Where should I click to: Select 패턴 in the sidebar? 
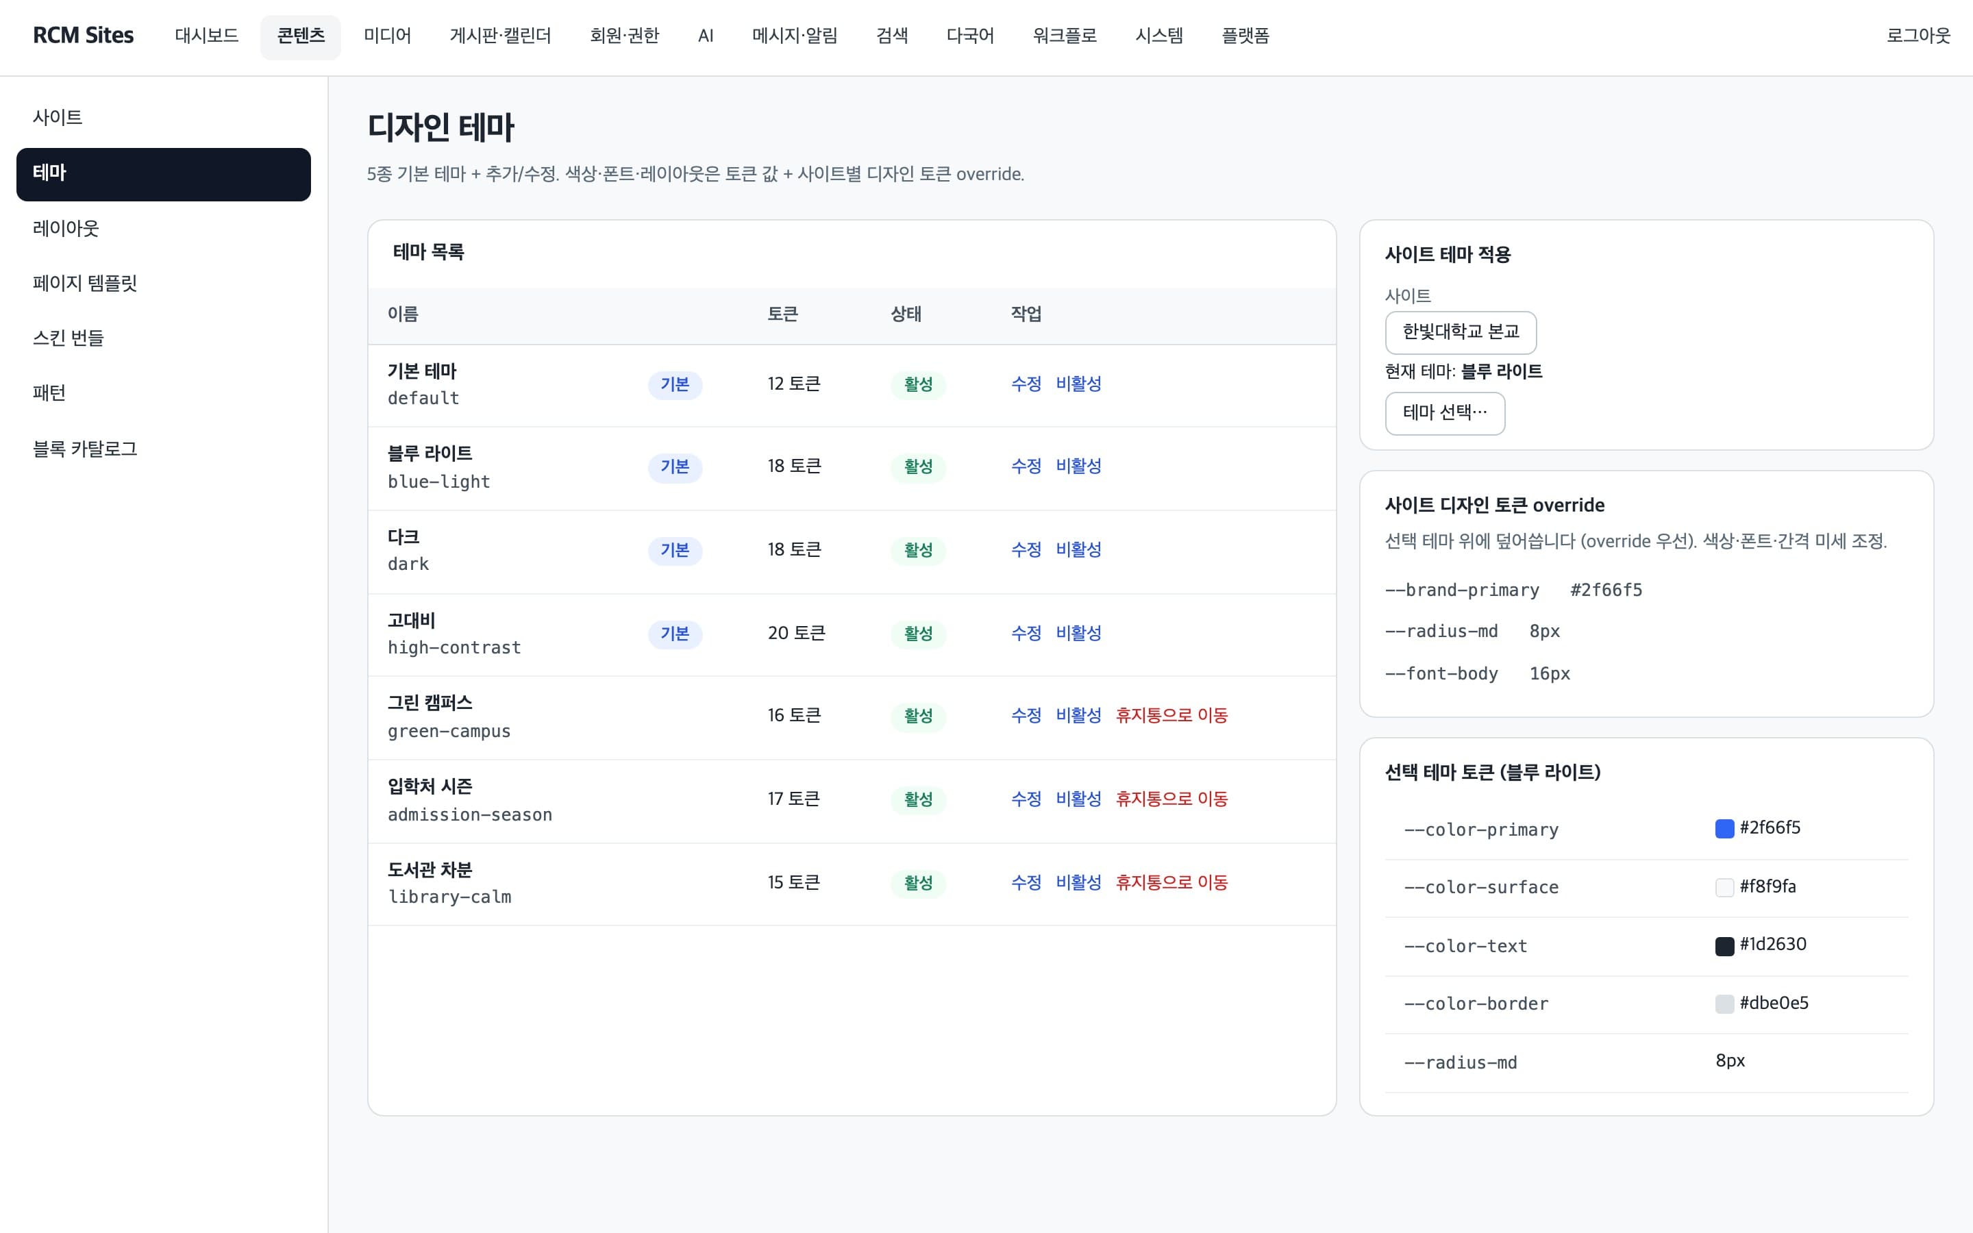click(x=163, y=393)
